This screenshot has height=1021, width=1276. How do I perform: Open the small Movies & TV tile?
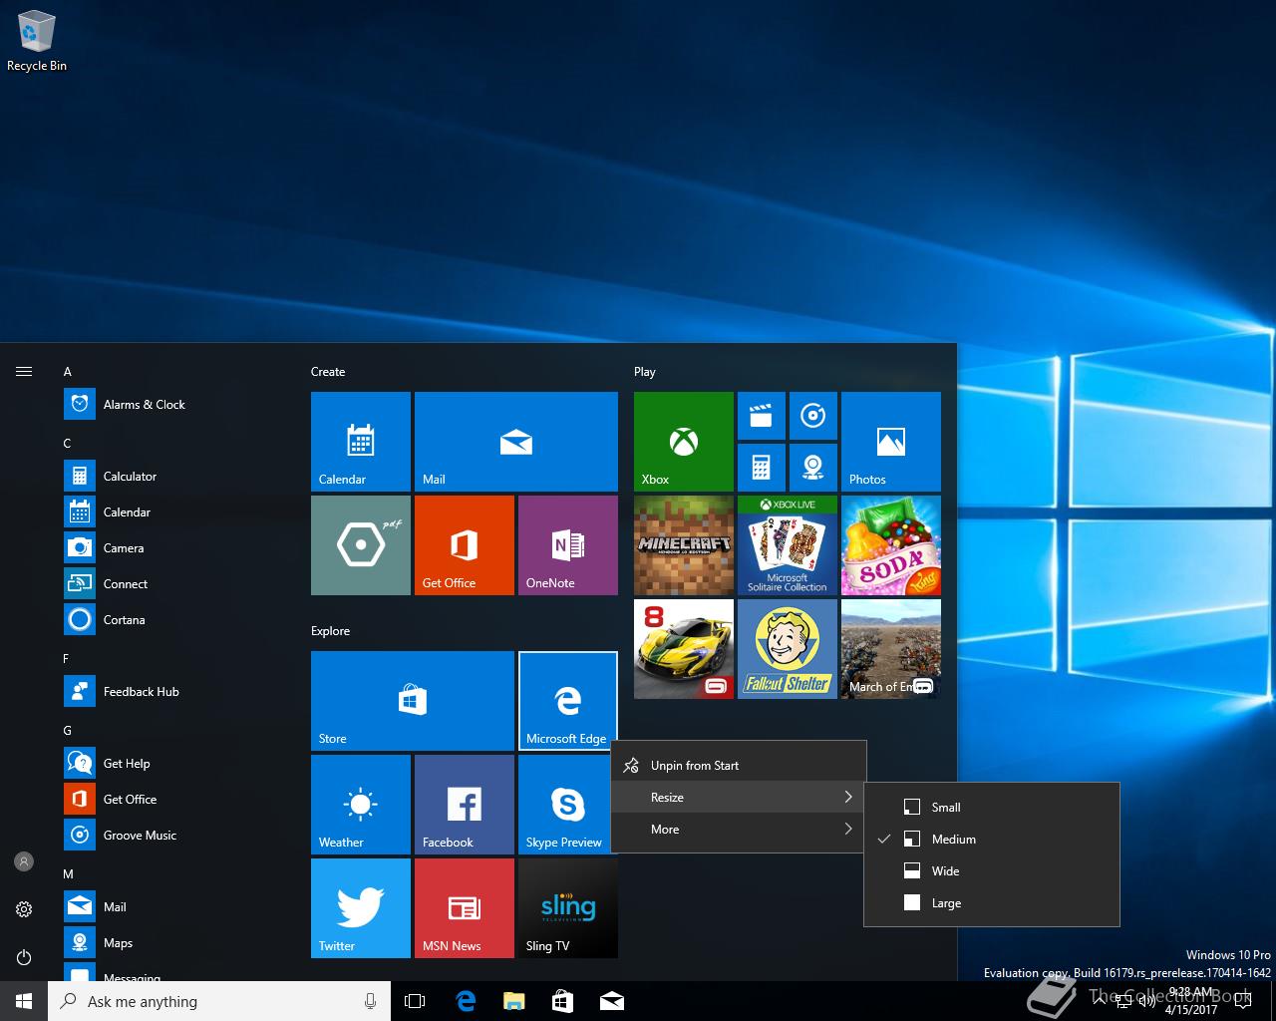point(762,416)
